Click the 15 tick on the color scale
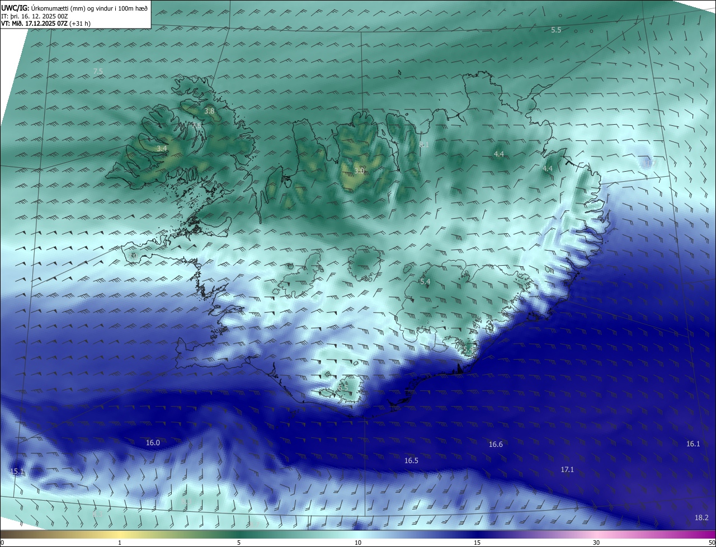716x547 pixels. tap(477, 543)
